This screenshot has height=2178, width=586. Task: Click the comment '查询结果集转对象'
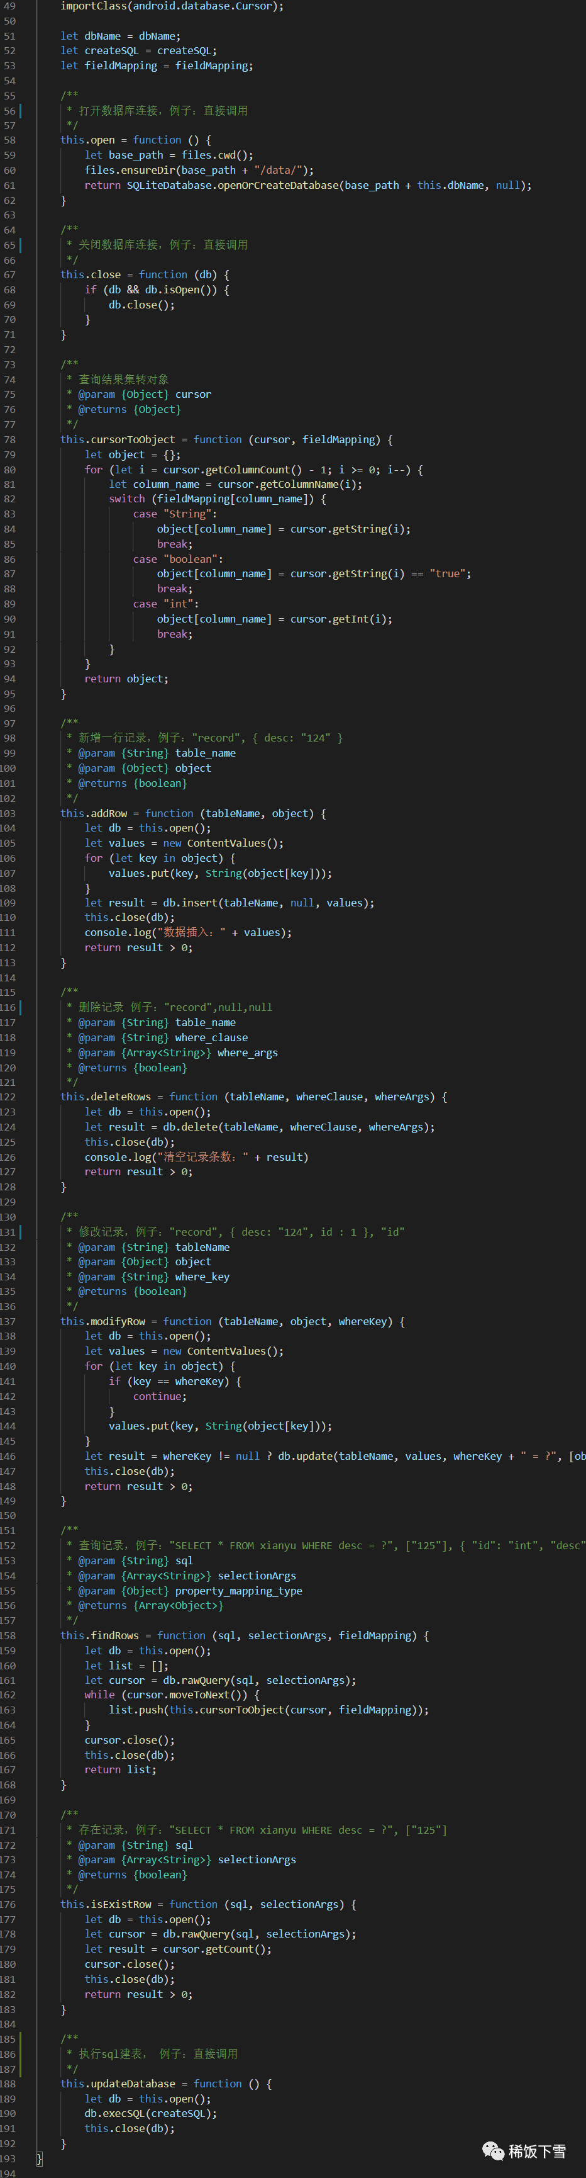click(x=123, y=380)
